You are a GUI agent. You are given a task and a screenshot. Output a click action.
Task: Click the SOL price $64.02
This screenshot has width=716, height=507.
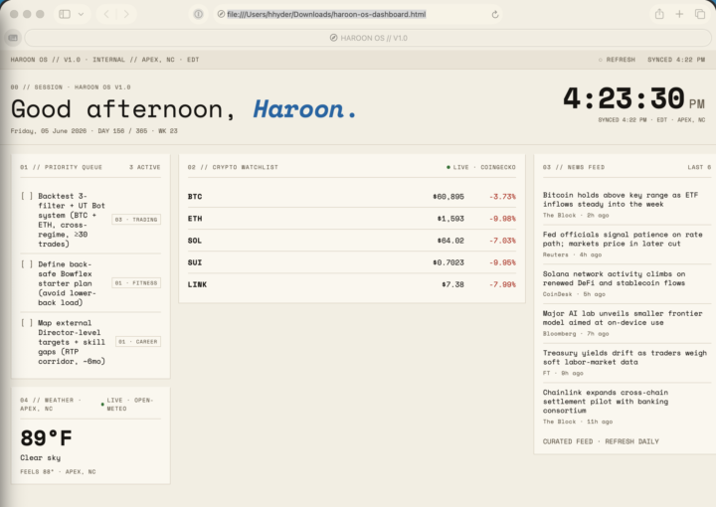pyautogui.click(x=450, y=241)
